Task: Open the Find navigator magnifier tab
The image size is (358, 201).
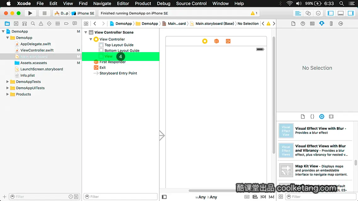Action: click(33, 24)
